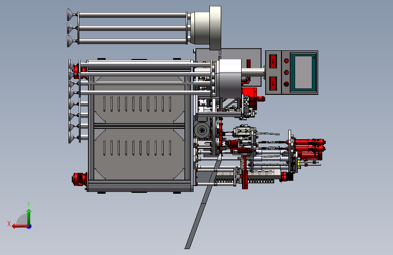Select the red motor at the frame's lower-left corner
Image resolution: width=393 pixels, height=255 pixels.
[80, 179]
